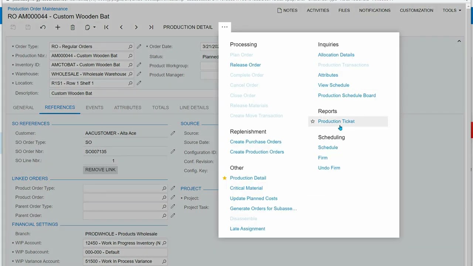Open the Totals tab
Screen dimensions: 473x266
(160, 108)
